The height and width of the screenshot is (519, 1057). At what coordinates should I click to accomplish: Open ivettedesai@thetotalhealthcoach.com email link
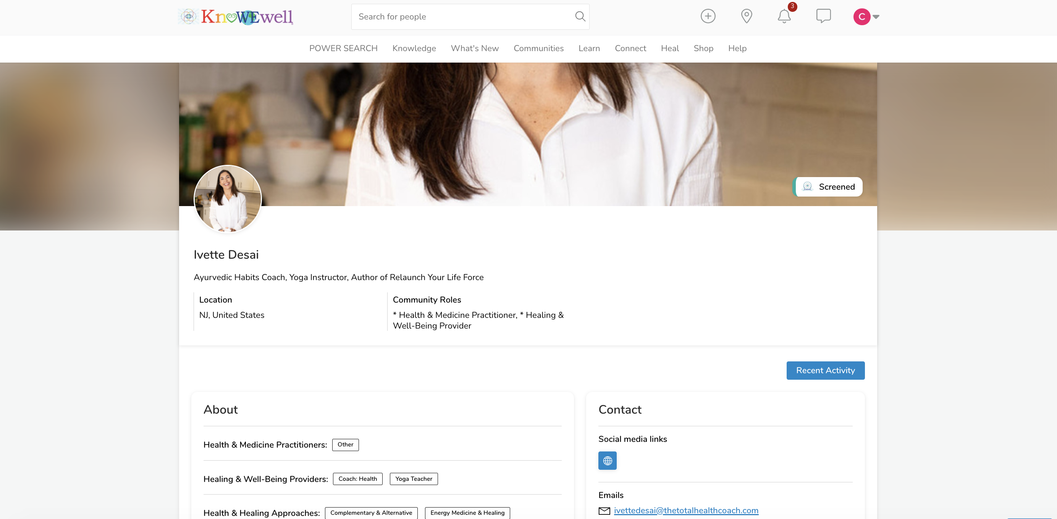(686, 510)
